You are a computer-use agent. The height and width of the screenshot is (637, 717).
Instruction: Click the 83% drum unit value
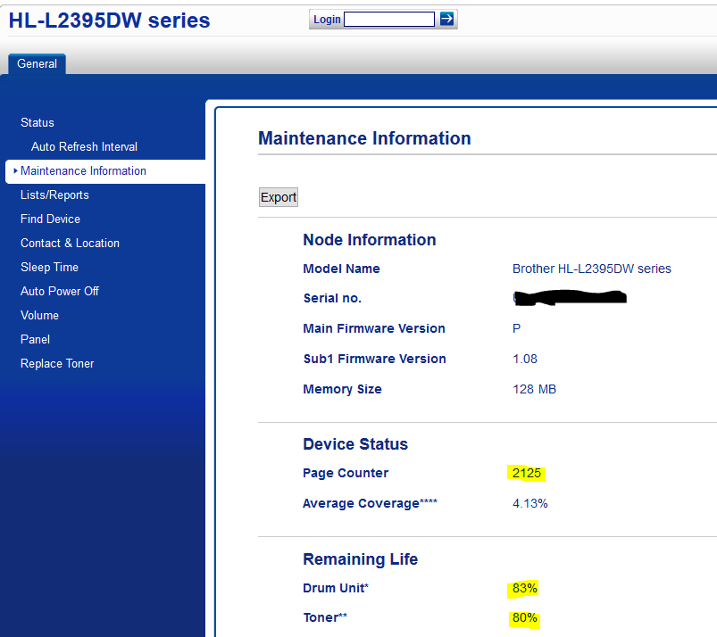click(x=525, y=588)
